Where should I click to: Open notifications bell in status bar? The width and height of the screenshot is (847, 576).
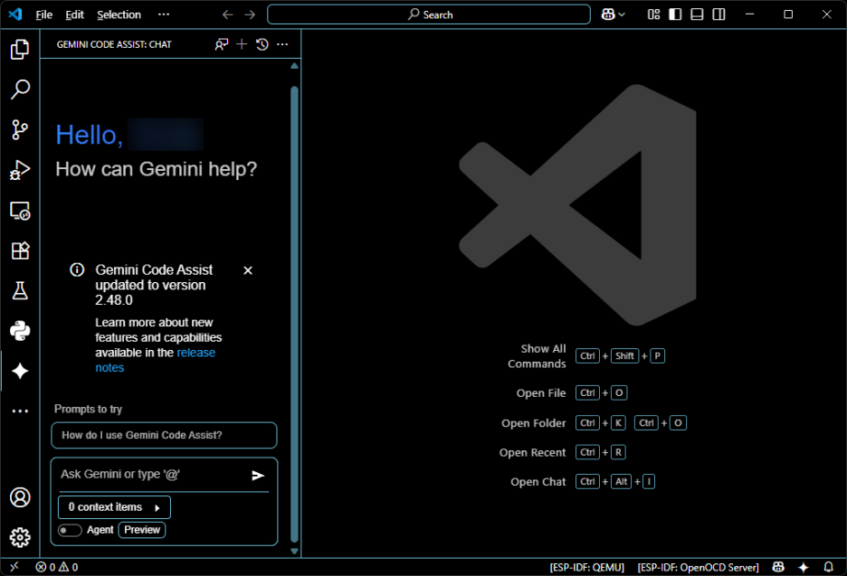click(828, 567)
